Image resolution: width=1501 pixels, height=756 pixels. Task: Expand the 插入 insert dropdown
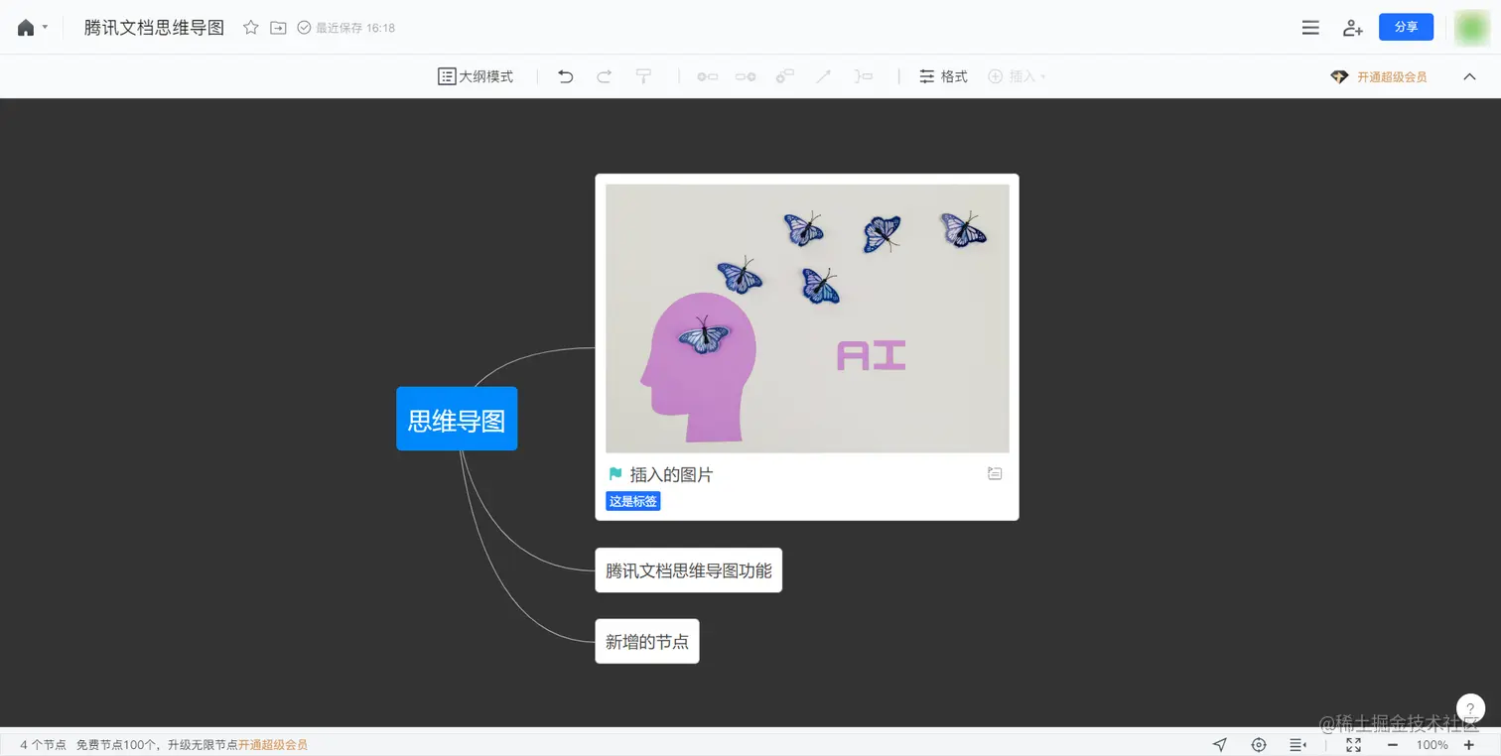1018,76
